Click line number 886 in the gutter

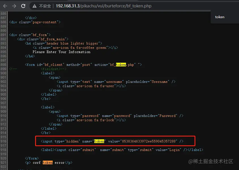3,14
